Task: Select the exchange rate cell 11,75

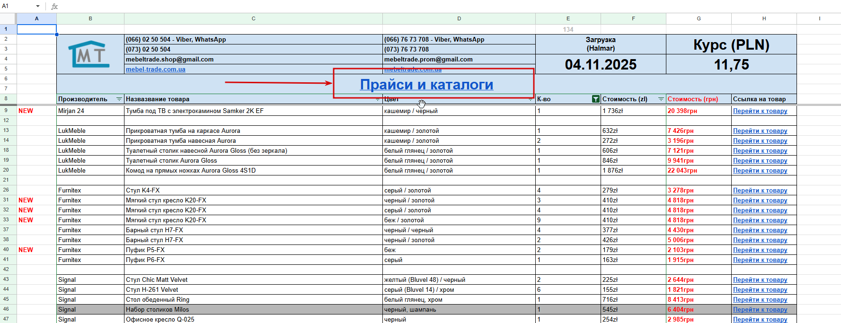Action: [x=731, y=64]
